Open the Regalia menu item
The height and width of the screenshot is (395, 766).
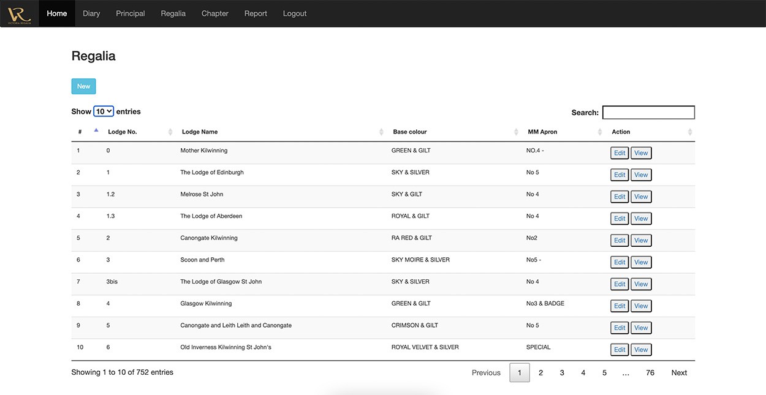point(173,13)
